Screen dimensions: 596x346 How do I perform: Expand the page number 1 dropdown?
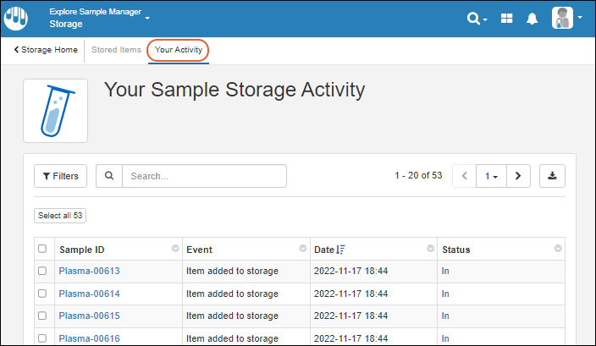click(491, 176)
